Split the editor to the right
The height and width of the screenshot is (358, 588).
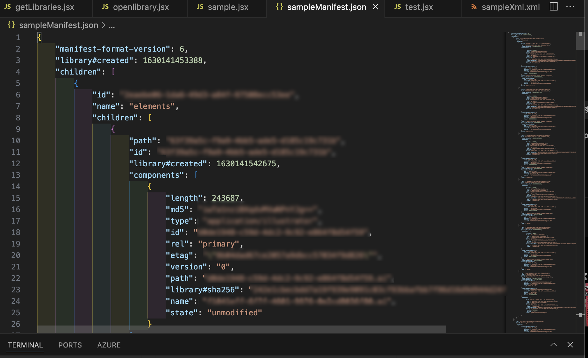554,7
